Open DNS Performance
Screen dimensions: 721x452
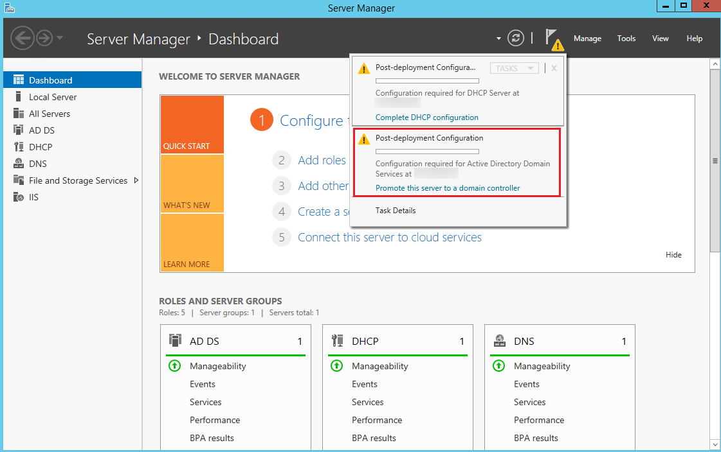(539, 420)
